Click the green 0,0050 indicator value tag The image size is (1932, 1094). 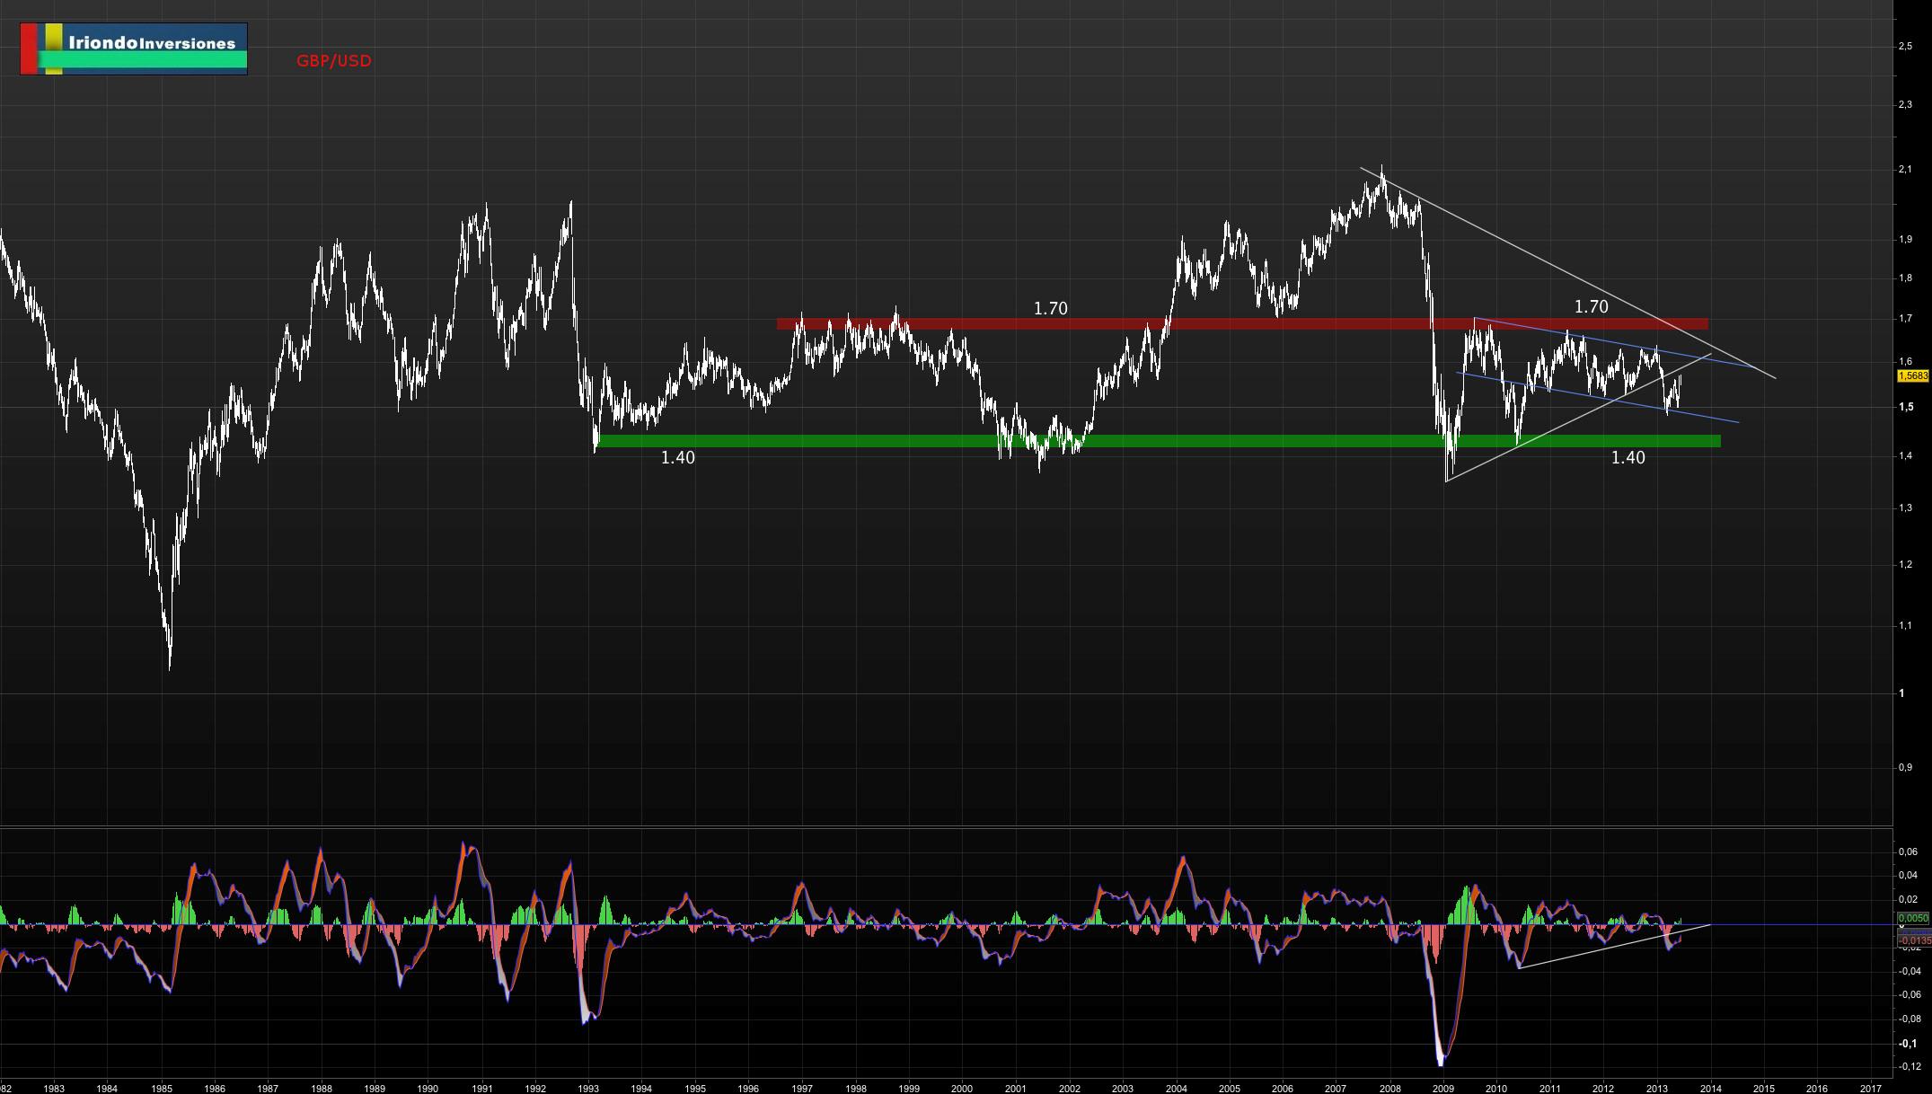point(1911,918)
